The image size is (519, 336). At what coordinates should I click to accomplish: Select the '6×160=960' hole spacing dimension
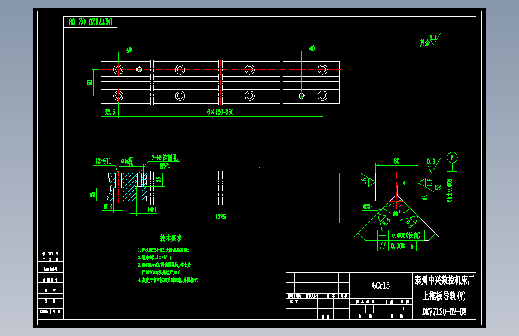coord(220,112)
